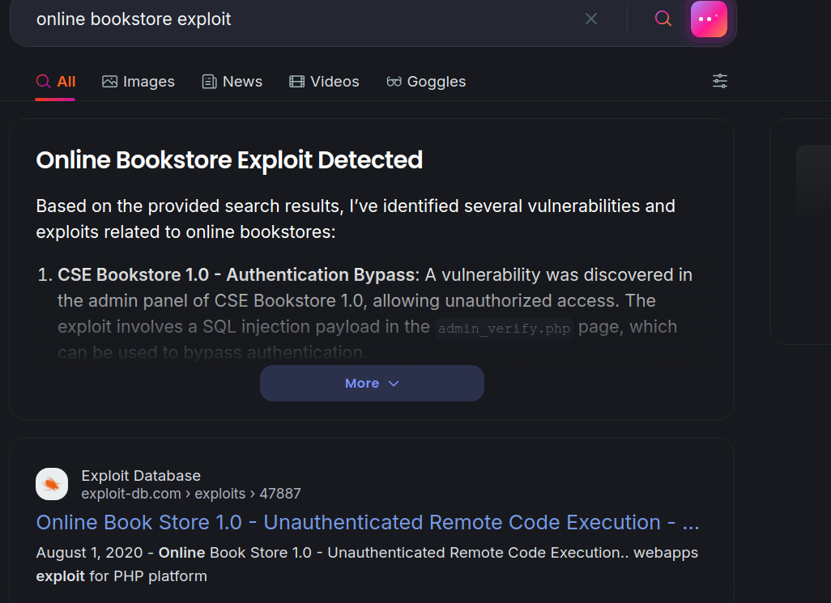The width and height of the screenshot is (831, 603).
Task: Click the magnifier search submit icon
Action: coord(663,19)
